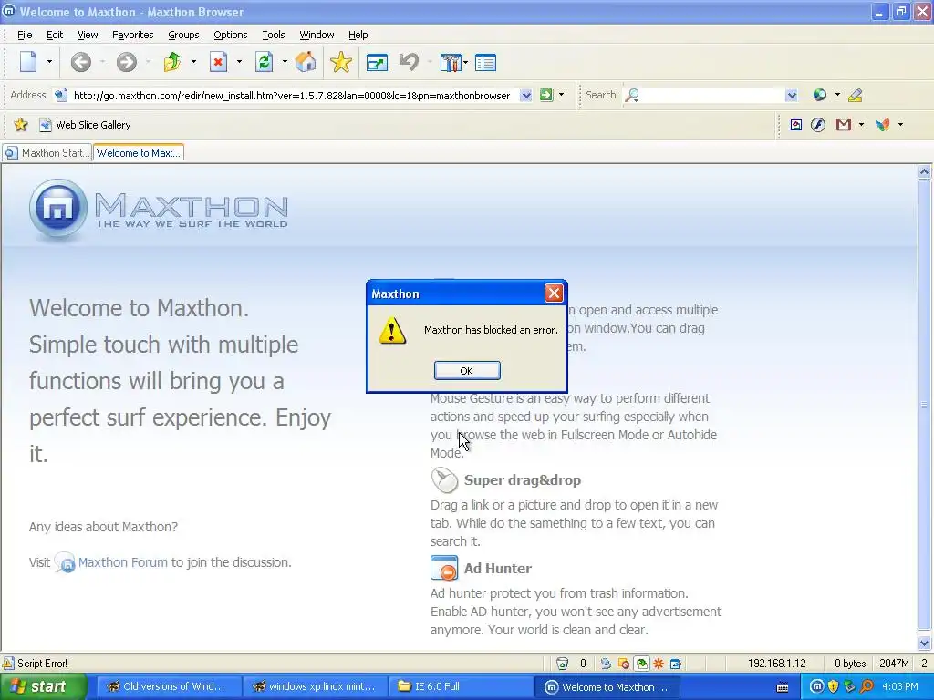Screen dimensions: 934x700
Task: Click the page scrollbar down arrow
Action: point(925,643)
